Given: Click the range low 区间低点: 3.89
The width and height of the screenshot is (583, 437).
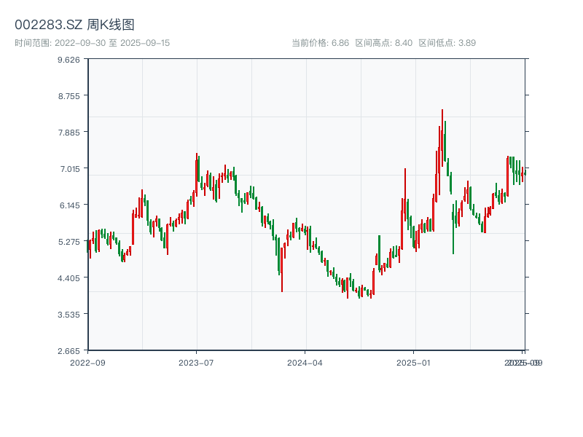Looking at the screenshot, I should coord(447,43).
